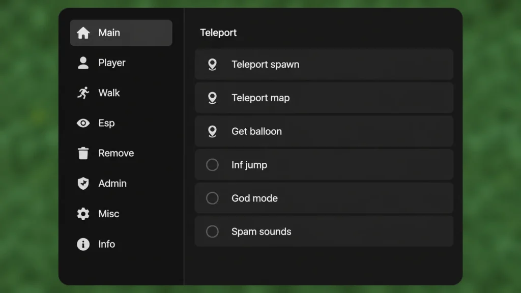Viewport: 521px width, 293px height.
Task: Click the gear icon for Misc
Action: coord(83,214)
